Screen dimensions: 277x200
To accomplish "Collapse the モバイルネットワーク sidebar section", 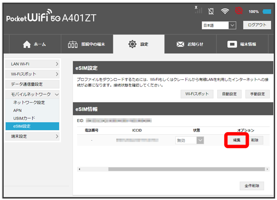I will click(32, 94).
